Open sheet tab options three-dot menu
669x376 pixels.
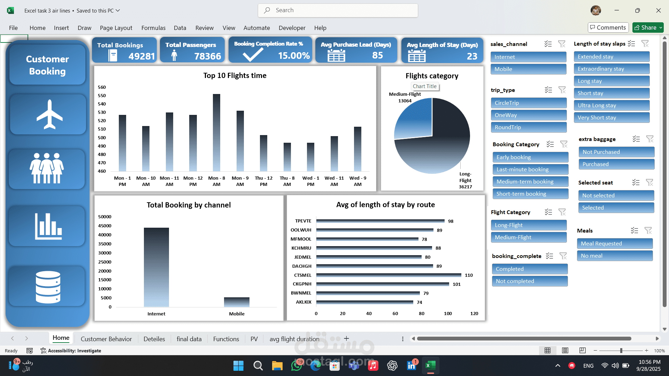(402, 339)
